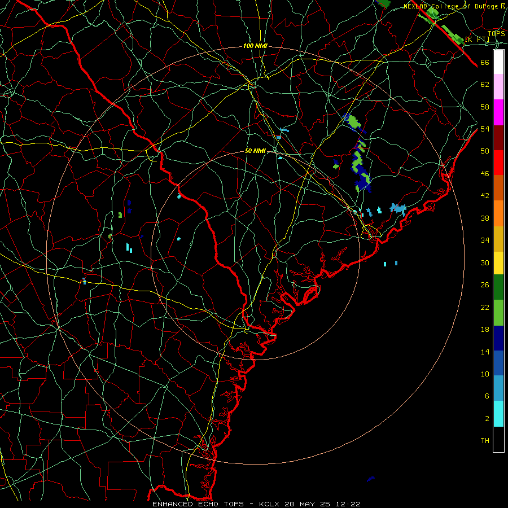This screenshot has height=508, width=508.
Task: Click the legend value '26'
Action: (x=485, y=285)
